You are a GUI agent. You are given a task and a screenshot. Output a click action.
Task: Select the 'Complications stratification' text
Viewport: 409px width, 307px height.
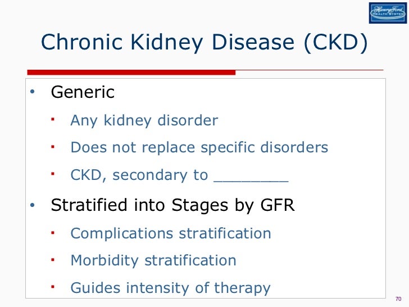[170, 233]
